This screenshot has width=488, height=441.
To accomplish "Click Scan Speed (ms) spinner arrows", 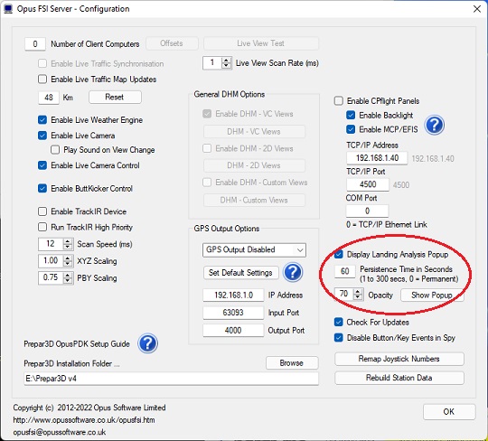I will click(x=68, y=244).
